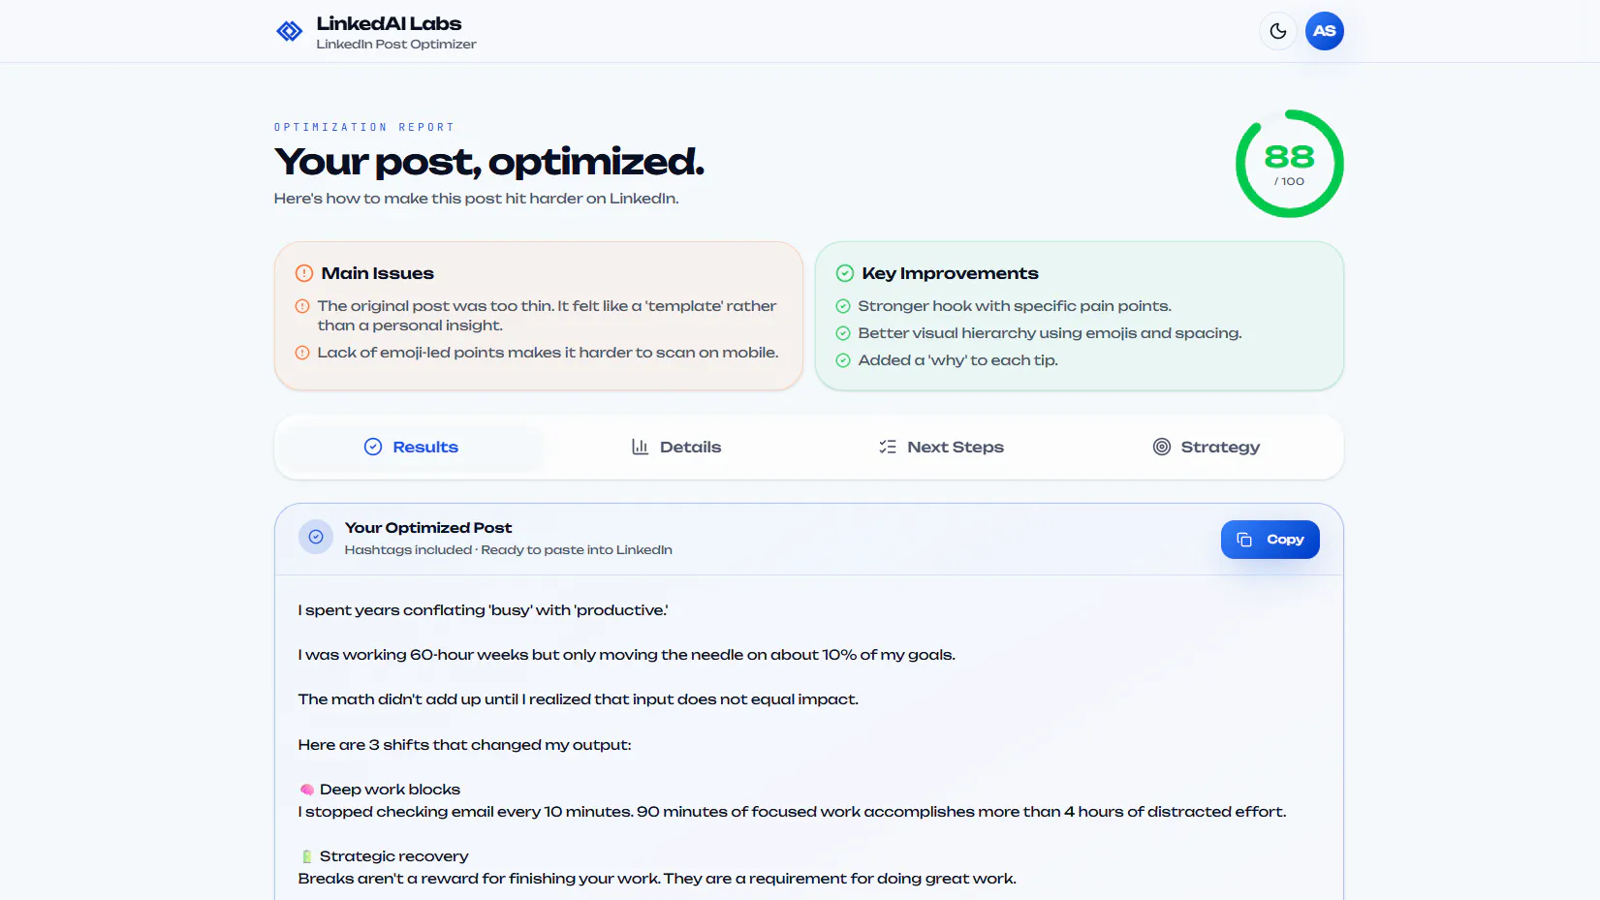Viewport: 1600px width, 900px height.
Task: Click 'Lack of emoji-led points' issue text
Action: (549, 353)
